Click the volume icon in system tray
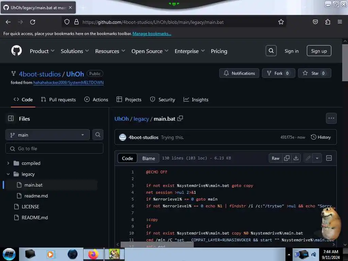Image resolution: width=348 pixels, height=261 pixels. [314, 254]
